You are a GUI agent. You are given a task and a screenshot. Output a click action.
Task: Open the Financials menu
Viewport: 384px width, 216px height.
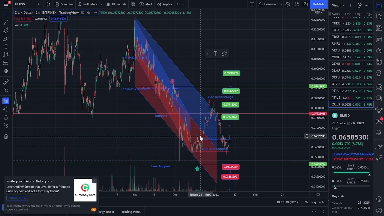coord(116,4)
